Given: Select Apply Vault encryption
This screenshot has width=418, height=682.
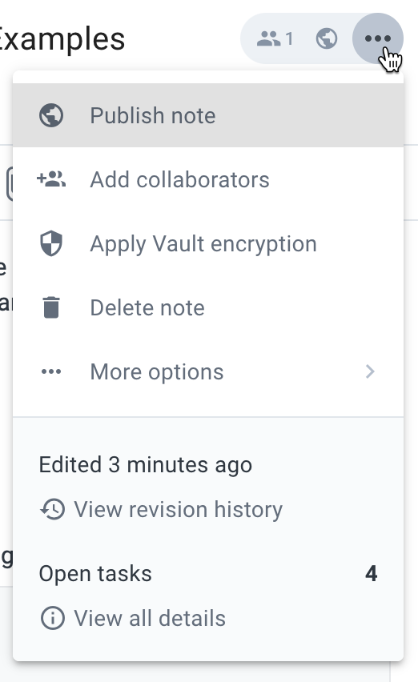Looking at the screenshot, I should [x=208, y=243].
